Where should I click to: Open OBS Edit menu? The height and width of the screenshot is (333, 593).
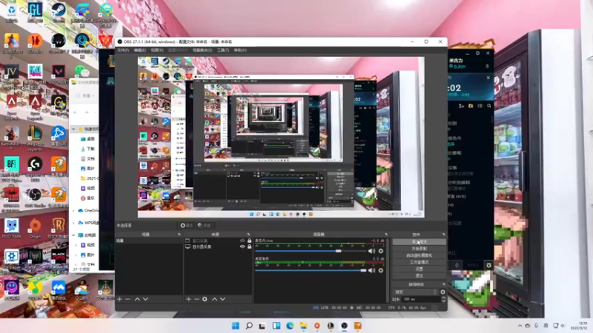[x=139, y=50]
